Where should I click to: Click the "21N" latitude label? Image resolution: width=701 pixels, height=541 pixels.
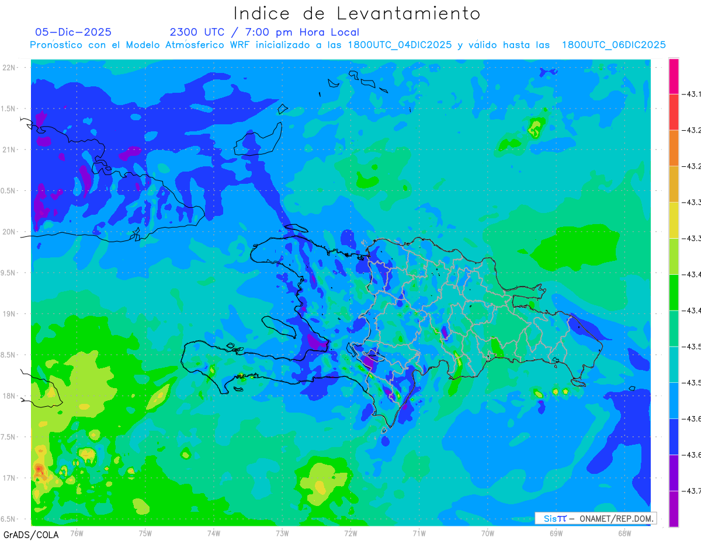click(x=9, y=150)
